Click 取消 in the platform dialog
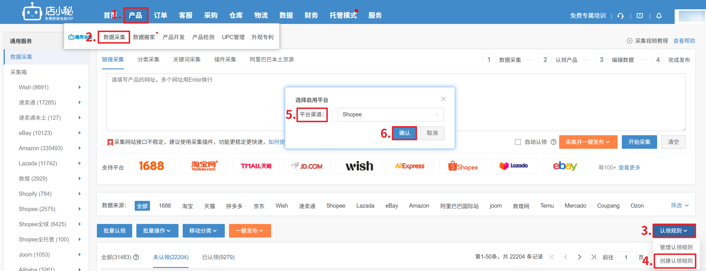Image resolution: width=706 pixels, height=271 pixels. point(432,133)
